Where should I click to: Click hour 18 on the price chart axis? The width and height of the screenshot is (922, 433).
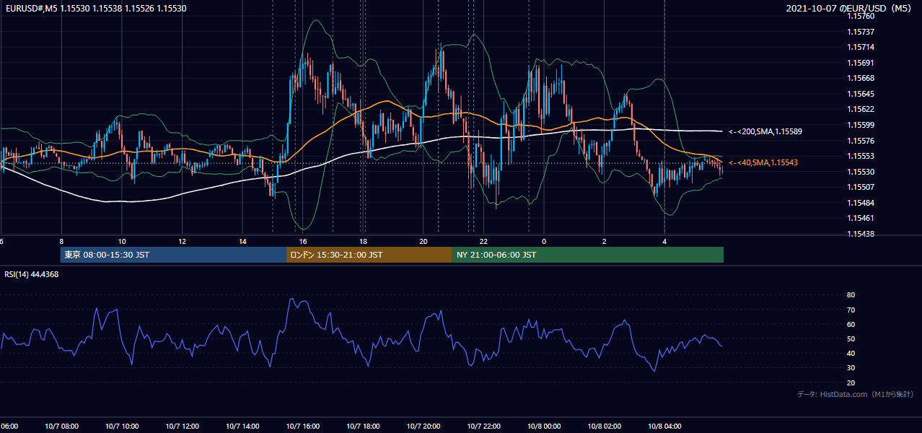click(364, 242)
